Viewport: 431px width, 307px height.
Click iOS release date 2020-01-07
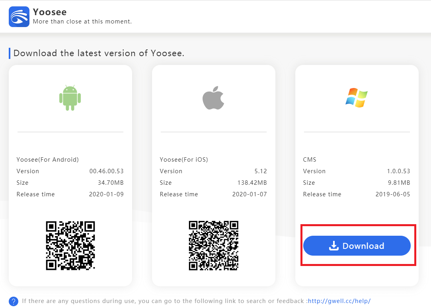click(250, 194)
